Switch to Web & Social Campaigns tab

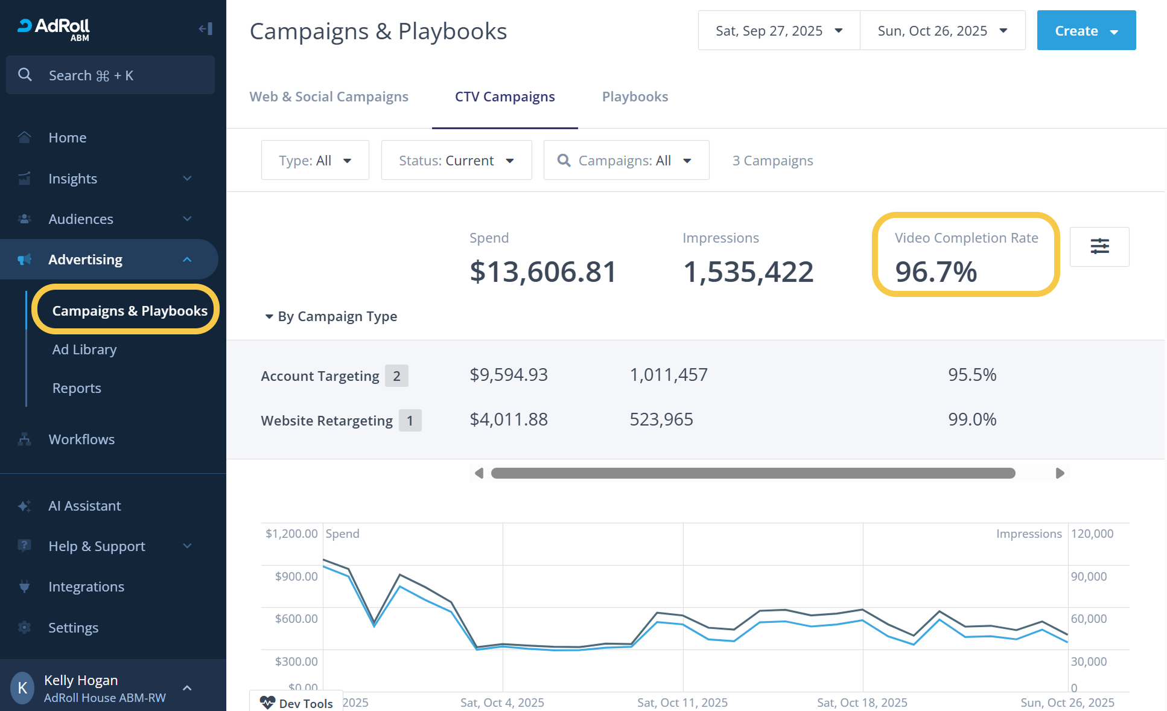click(x=329, y=97)
